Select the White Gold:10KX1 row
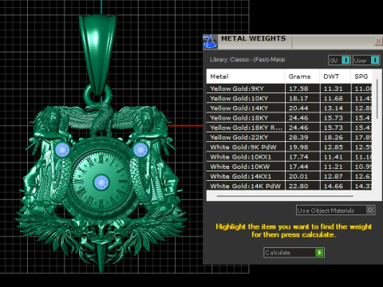The image size is (383, 287). tap(289, 157)
